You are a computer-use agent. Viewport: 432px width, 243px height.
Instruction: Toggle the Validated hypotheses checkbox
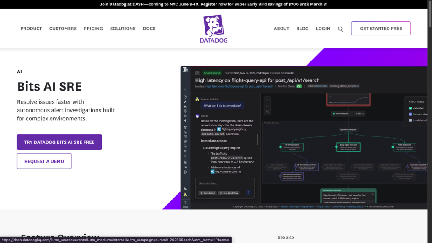pyautogui.click(x=410, y=108)
